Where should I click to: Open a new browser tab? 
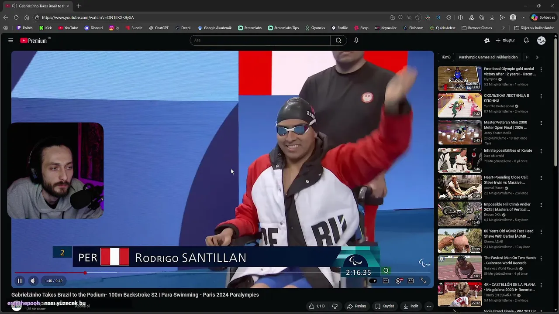[79, 6]
